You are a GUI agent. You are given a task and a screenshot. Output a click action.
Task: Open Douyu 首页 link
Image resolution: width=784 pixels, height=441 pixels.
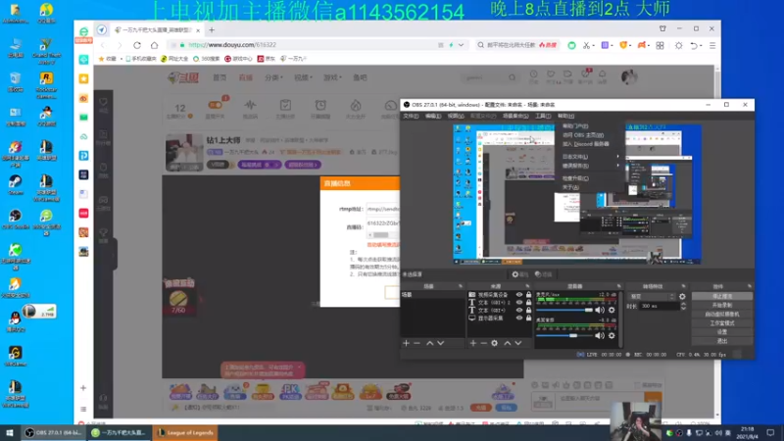point(220,77)
